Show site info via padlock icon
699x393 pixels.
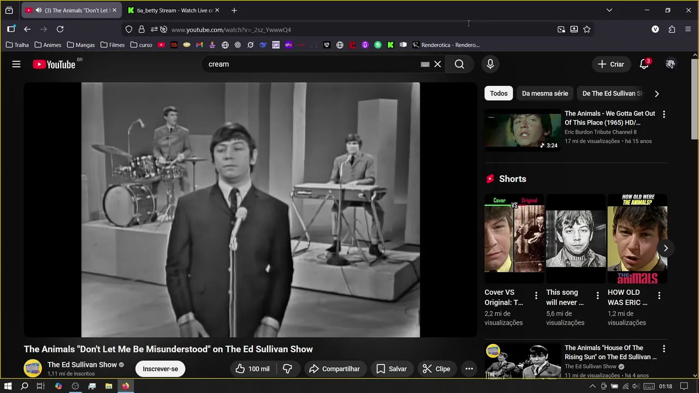141,29
